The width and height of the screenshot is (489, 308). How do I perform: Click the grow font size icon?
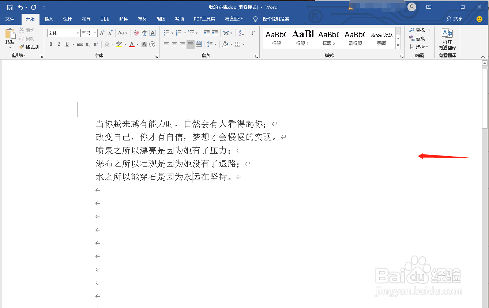tap(102, 33)
